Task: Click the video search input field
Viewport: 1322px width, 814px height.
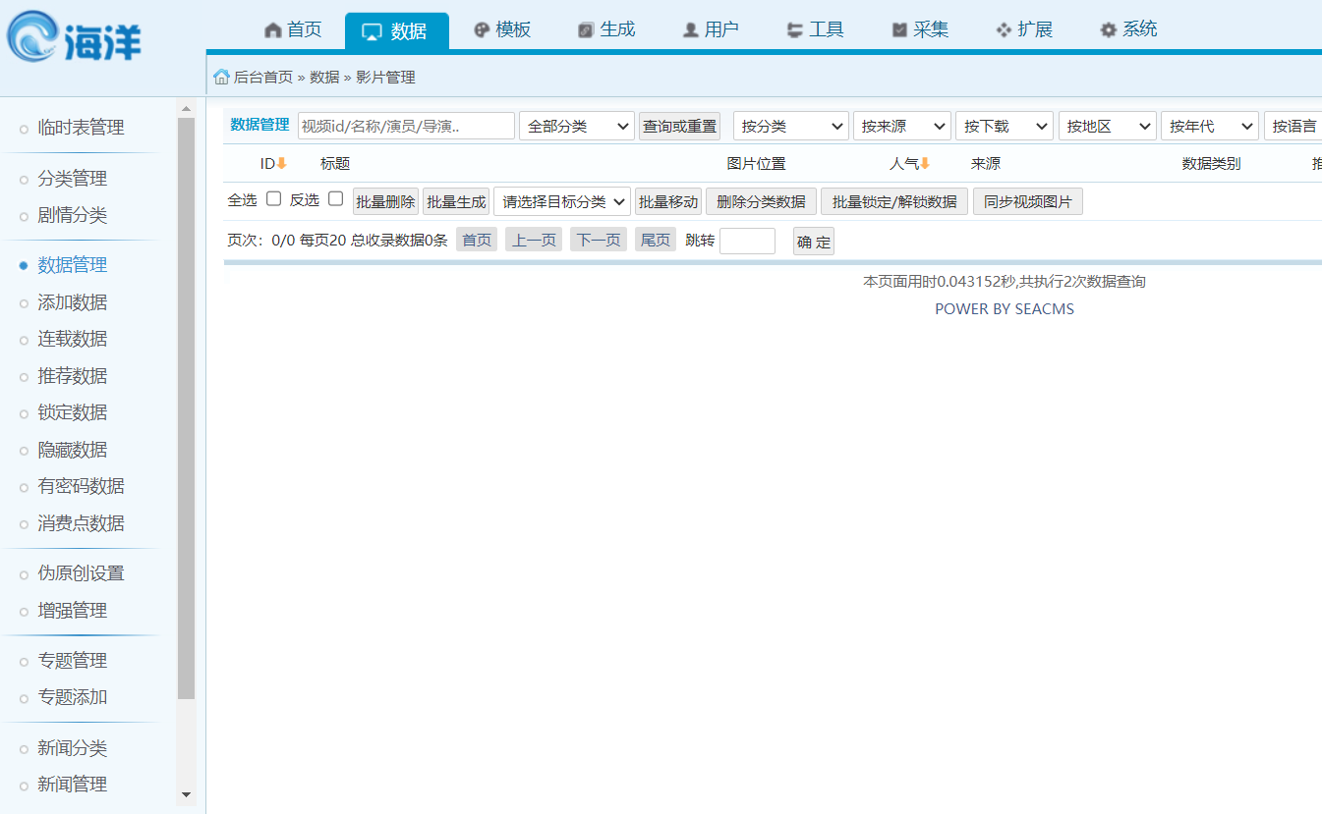Action: [406, 126]
